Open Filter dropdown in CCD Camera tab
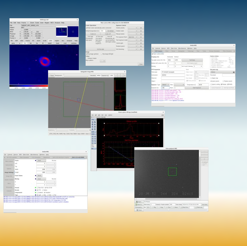The width and height of the screenshot is (247, 246). click(179, 85)
